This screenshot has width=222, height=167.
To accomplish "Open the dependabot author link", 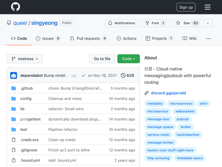I will pos(32,75).
